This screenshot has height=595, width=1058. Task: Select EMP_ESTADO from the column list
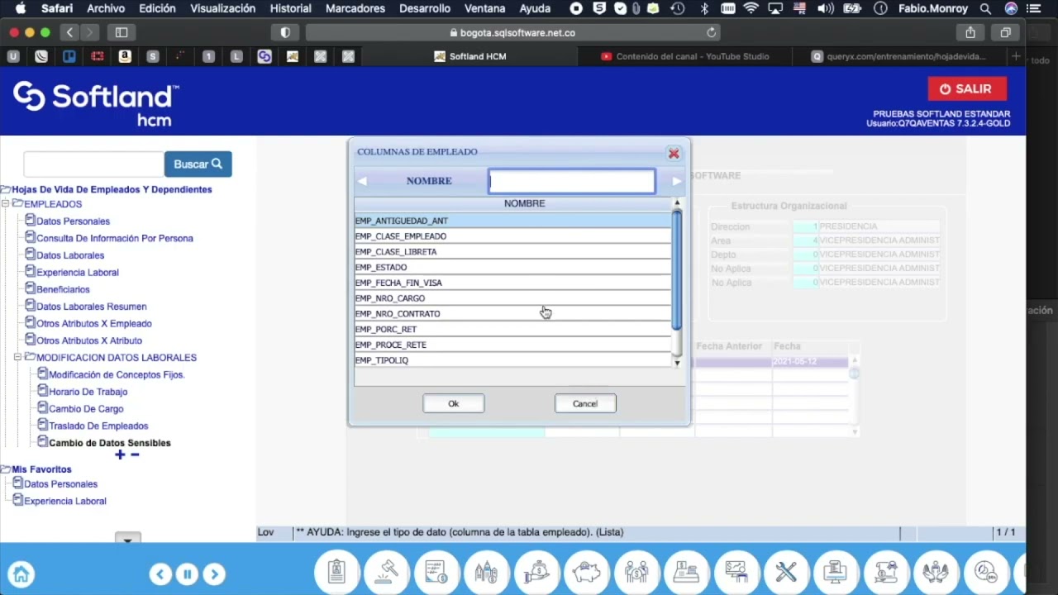coord(381,267)
